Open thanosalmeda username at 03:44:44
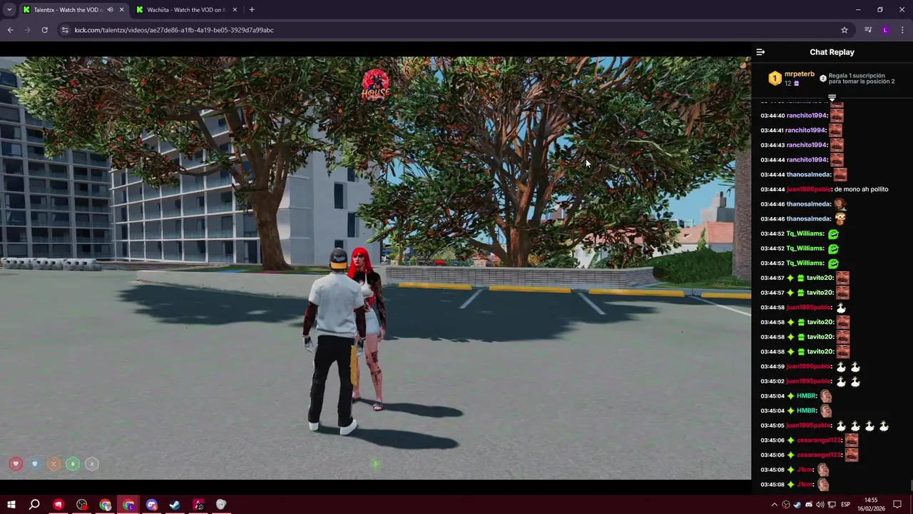Viewport: 913px width, 514px height. point(809,175)
